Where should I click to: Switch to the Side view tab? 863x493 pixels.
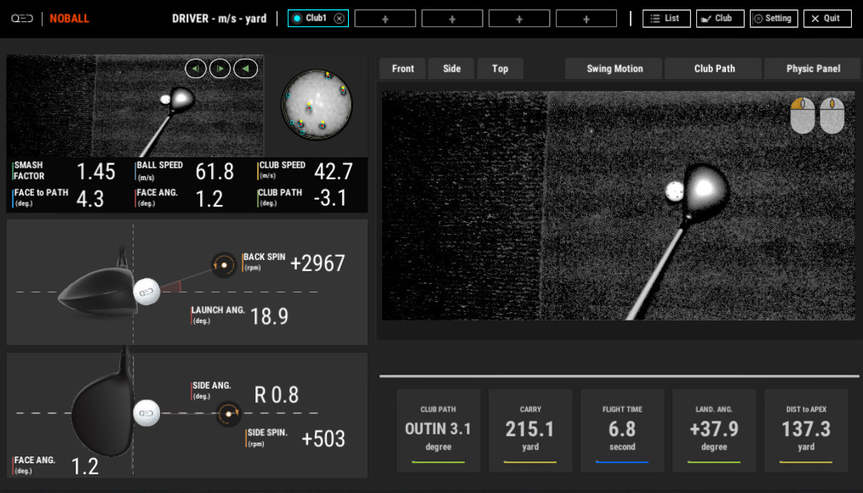point(452,69)
